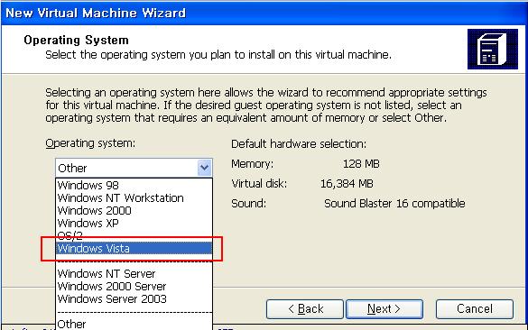Select Windows 98 from the list
The width and height of the screenshot is (528, 330).
pos(134,185)
